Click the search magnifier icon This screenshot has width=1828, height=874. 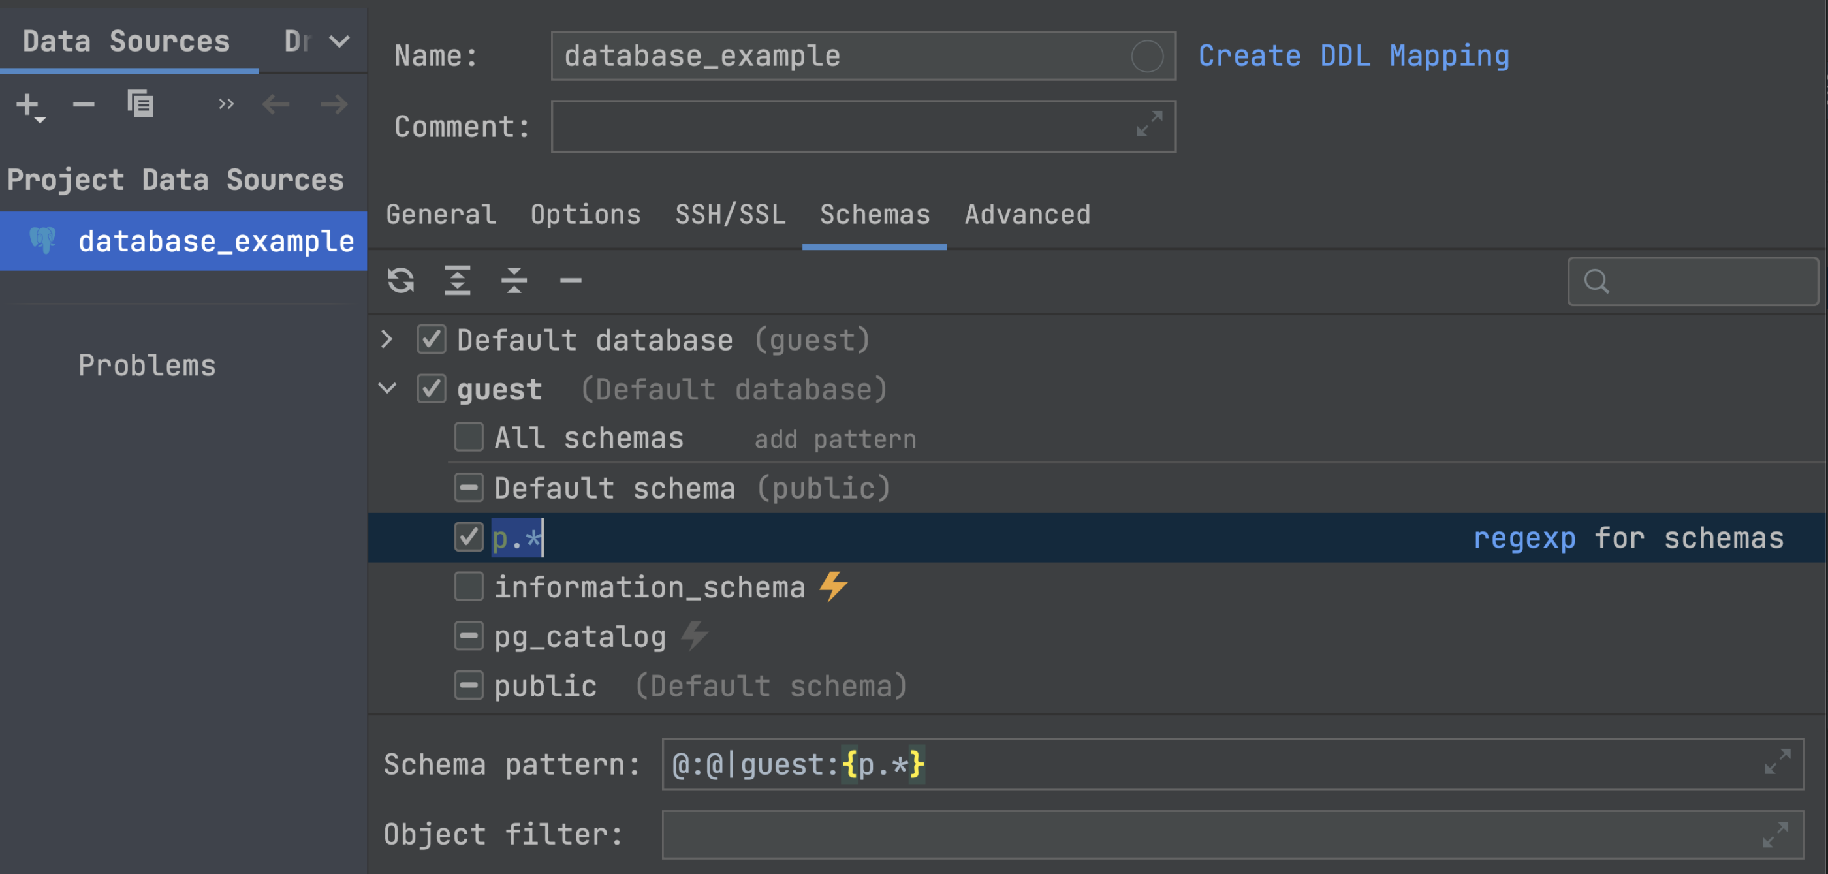(1597, 281)
